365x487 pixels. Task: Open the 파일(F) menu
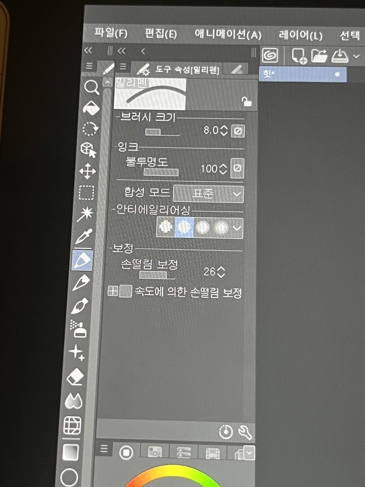tap(111, 33)
